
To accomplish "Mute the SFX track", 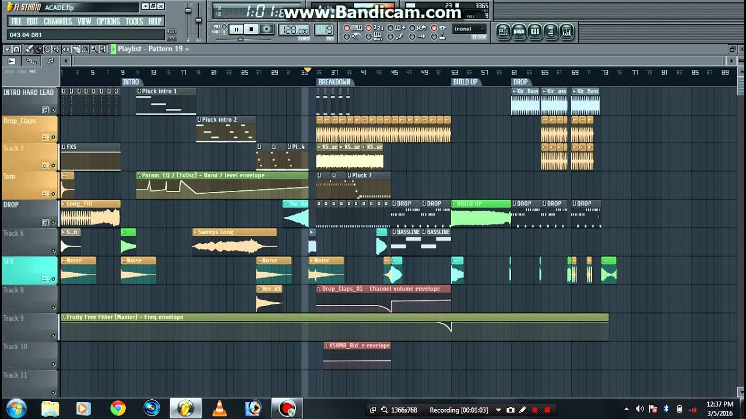I will coord(54,280).
